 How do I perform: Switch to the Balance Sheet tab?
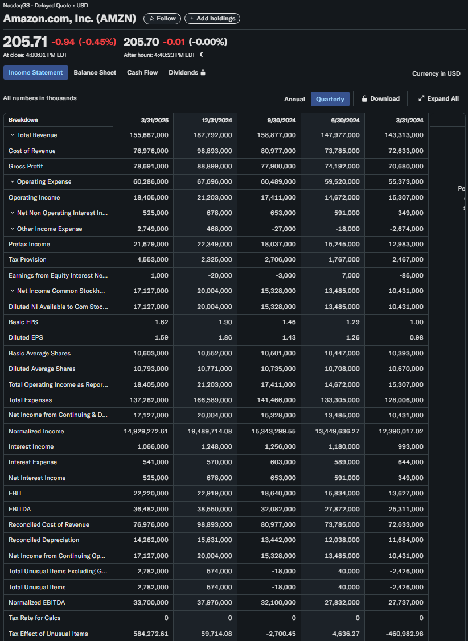click(x=95, y=72)
